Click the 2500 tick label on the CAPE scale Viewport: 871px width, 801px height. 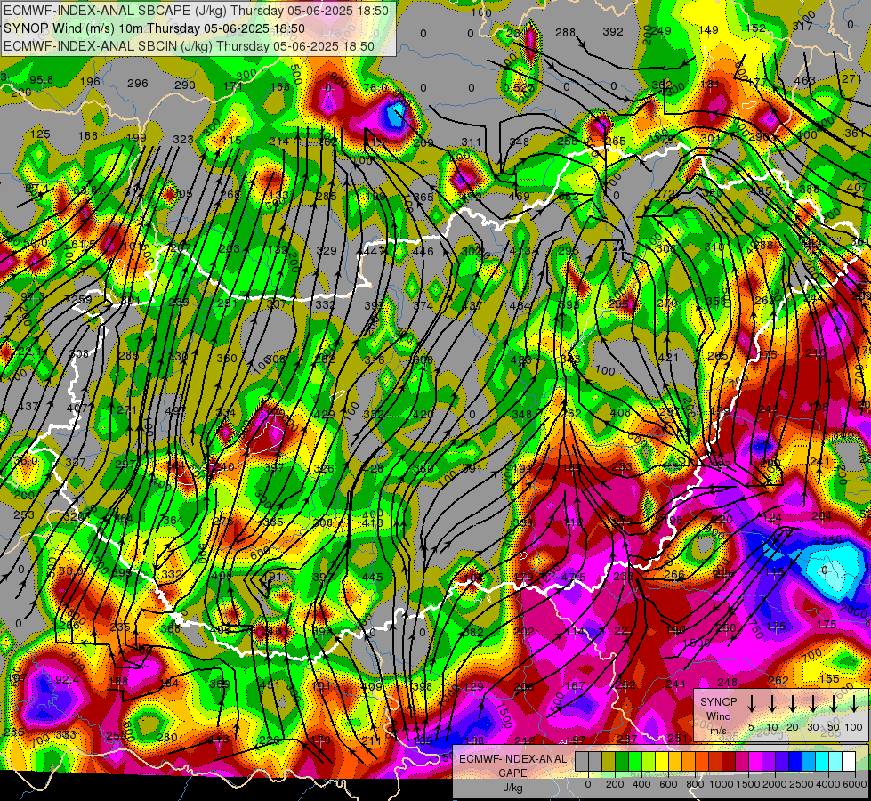pyautogui.click(x=802, y=784)
